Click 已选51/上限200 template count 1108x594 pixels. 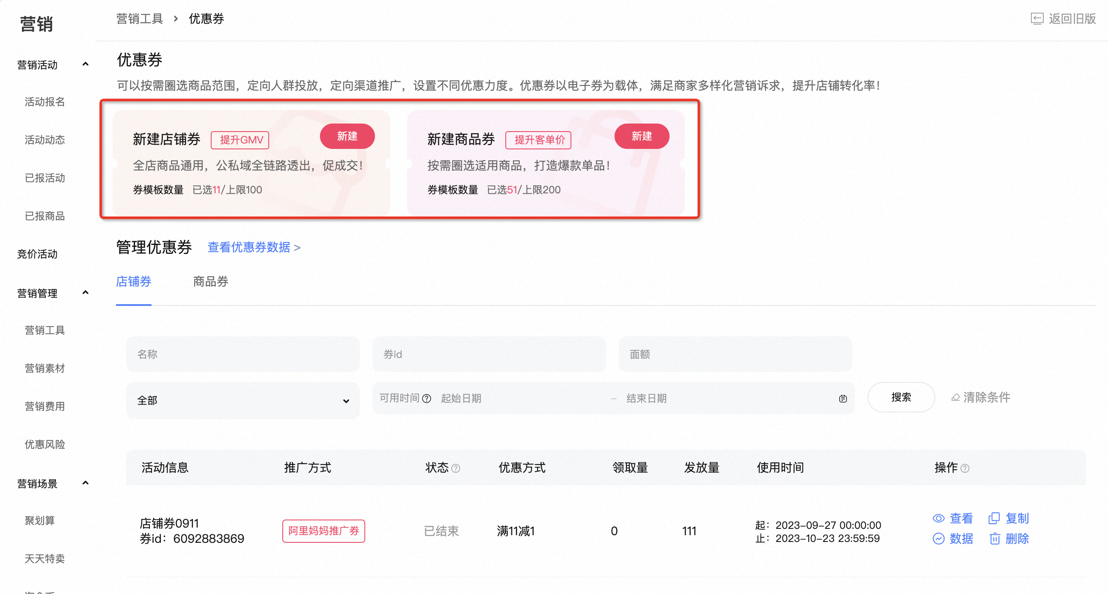pos(524,190)
